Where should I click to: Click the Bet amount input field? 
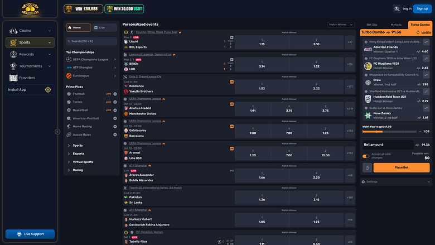388,145
